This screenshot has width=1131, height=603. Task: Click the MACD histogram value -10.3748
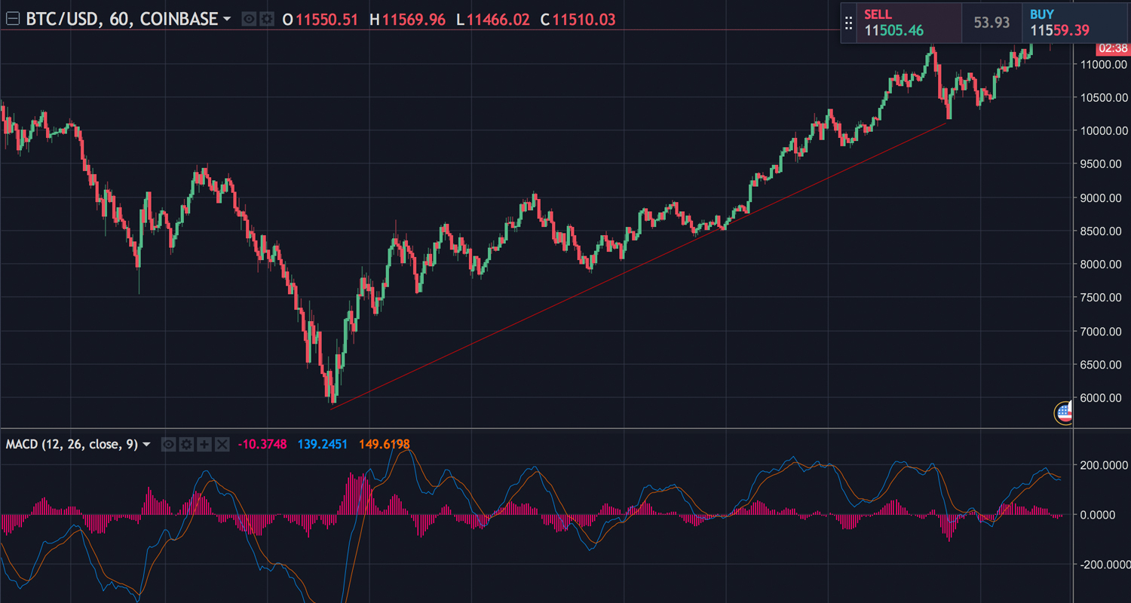point(262,445)
